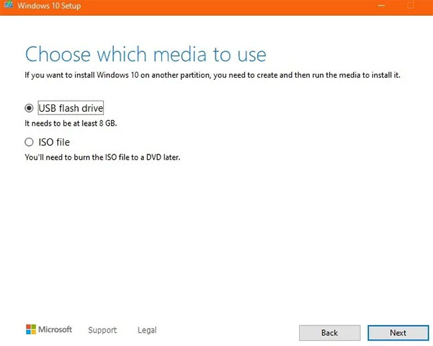
Task: Minimize the Windows 10 Setup window
Action: (381, 6)
